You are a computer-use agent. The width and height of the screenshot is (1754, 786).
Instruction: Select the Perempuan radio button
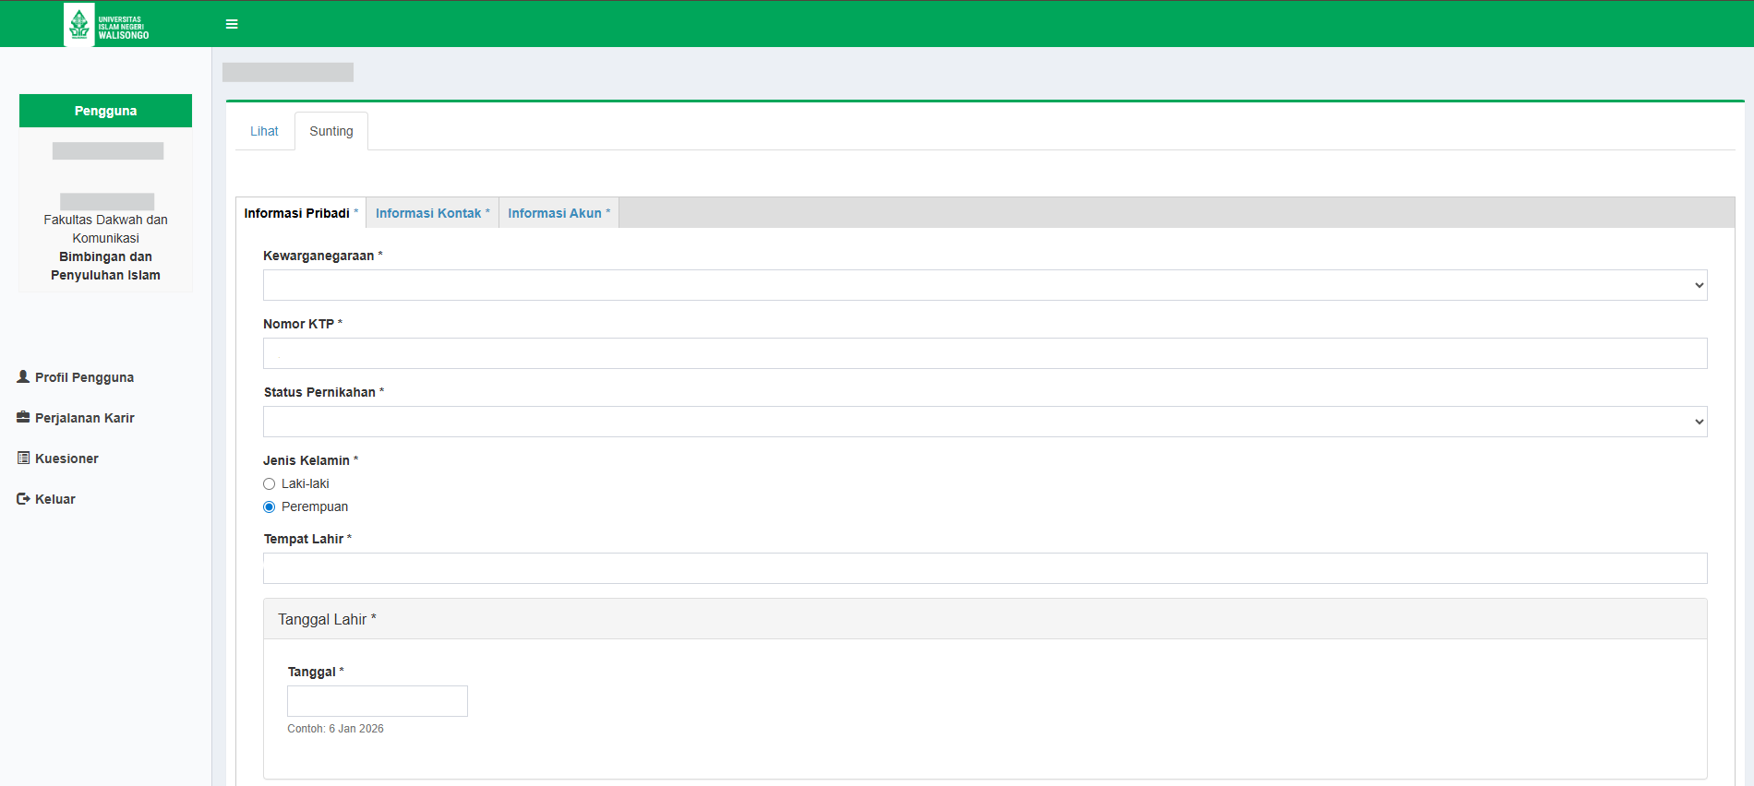(270, 506)
